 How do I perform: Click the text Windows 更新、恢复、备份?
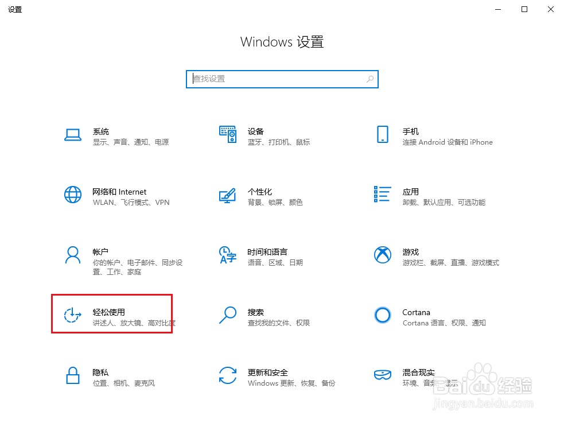coord(291,383)
